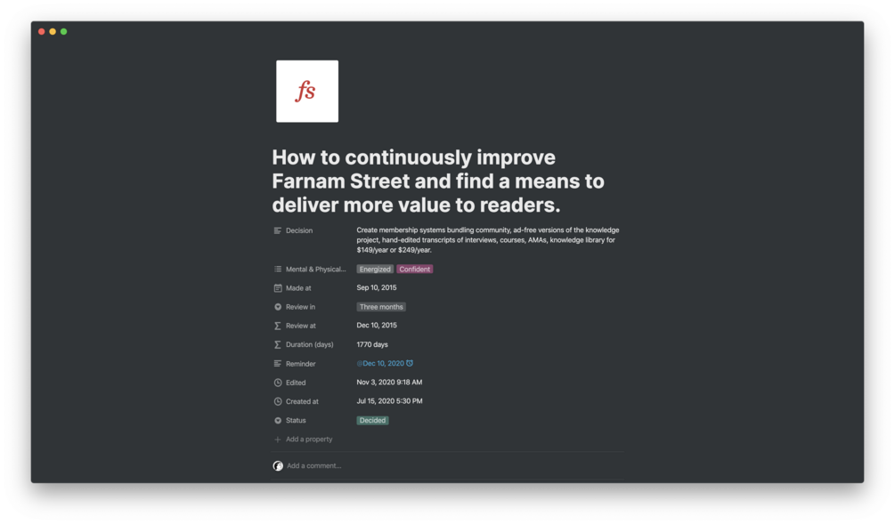The height and width of the screenshot is (524, 895).
Task: Open the Three months review option
Action: pos(381,307)
